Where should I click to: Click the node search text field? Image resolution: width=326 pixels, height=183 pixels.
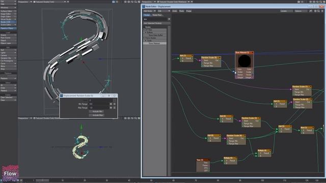(155, 19)
